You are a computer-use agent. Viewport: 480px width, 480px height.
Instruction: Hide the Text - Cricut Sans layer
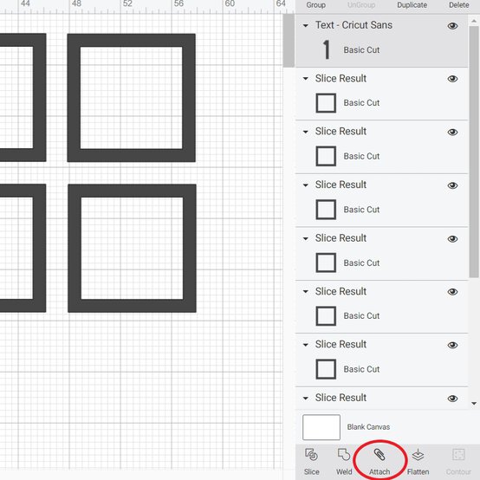452,26
